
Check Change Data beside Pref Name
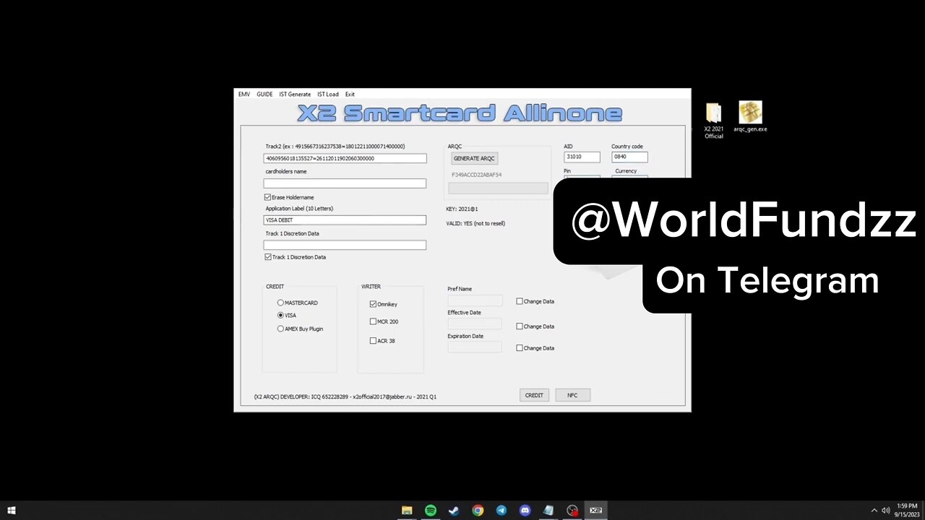520,301
